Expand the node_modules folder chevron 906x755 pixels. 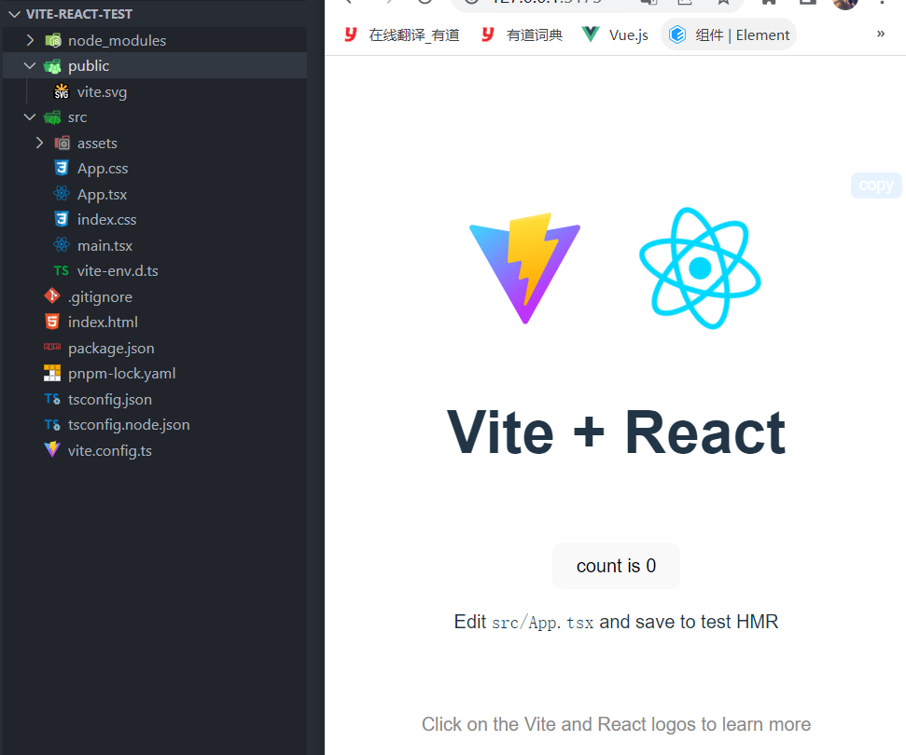coord(30,40)
